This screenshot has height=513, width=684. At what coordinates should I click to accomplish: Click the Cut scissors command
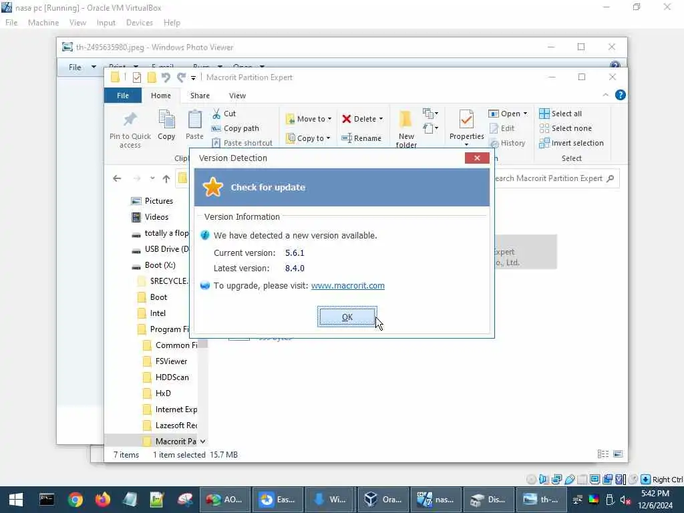224,114
